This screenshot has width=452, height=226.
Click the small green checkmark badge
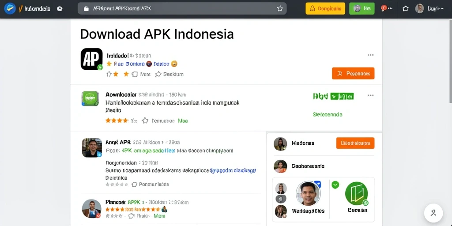pyautogui.click(x=335, y=185)
